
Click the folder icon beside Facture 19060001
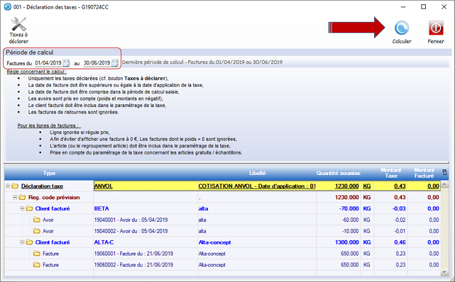click(x=36, y=253)
